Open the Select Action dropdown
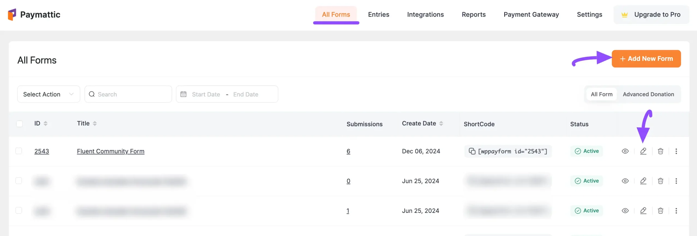Viewport: 697px width, 236px height. 48,94
